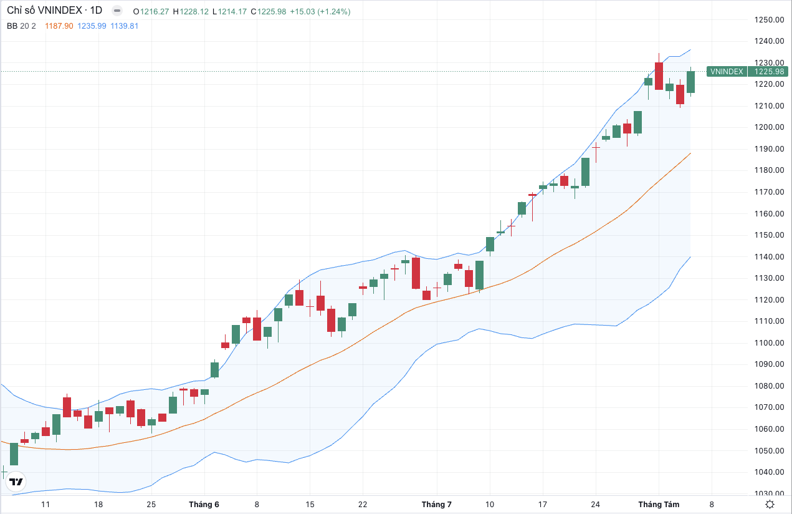Viewport: 792px width, 514px height.
Task: Click the 22 date label on time axis
Action: pos(363,505)
